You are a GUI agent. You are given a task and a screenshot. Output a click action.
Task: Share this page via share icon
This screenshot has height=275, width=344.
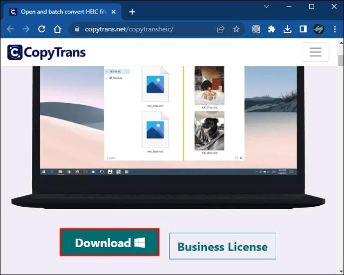click(220, 29)
